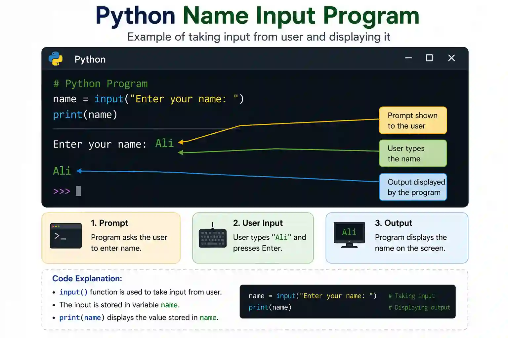Click "Program asks the user to enter name."
This screenshot has height=338, width=508.
129,243
